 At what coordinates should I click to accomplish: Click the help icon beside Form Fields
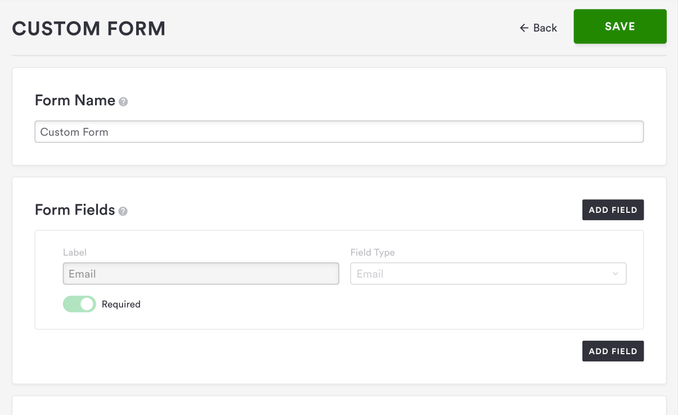point(123,211)
